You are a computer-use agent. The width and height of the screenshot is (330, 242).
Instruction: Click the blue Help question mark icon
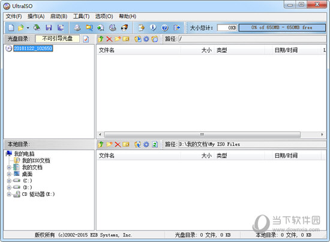(165, 28)
